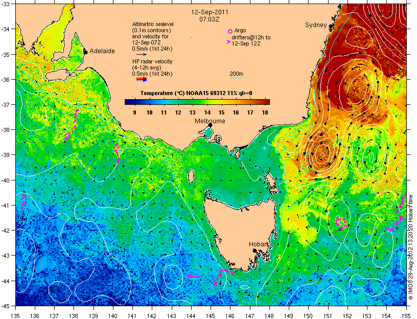Click the "Sydney" city label
Image resolution: width=417 pixels, height=319 pixels.
click(316, 25)
